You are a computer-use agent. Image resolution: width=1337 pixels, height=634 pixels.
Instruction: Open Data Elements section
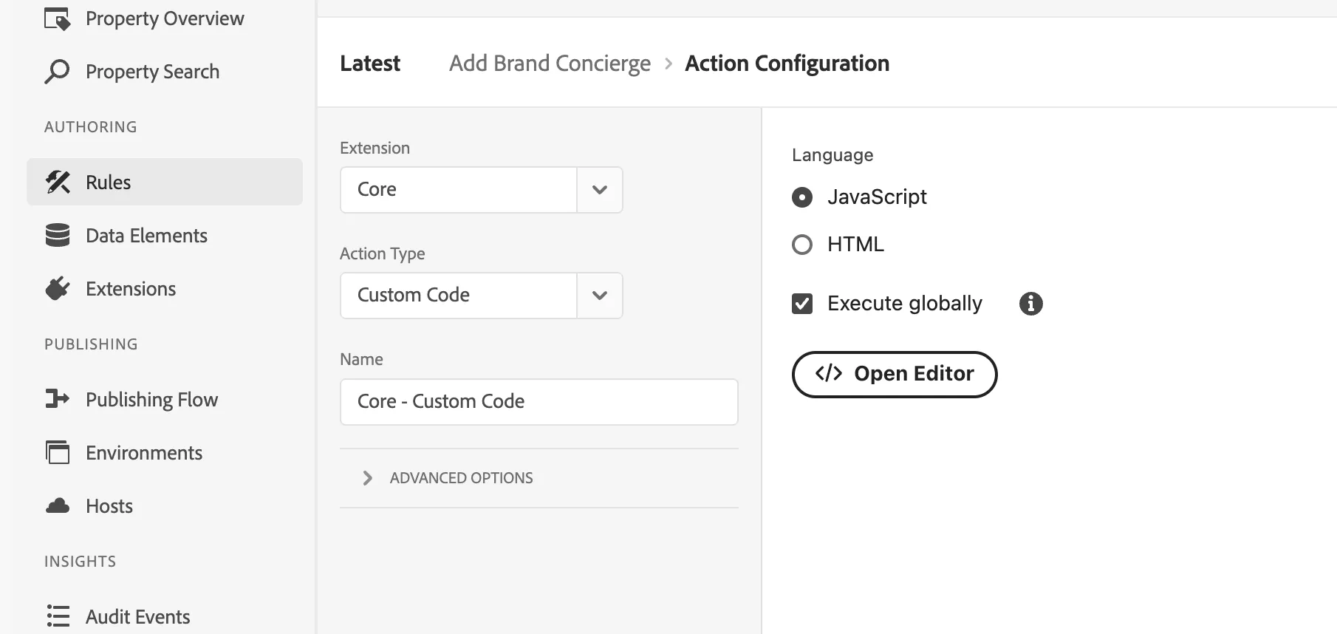click(x=146, y=236)
